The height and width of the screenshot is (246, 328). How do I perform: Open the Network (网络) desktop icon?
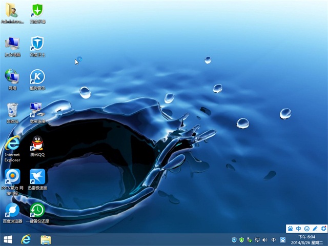(12, 77)
